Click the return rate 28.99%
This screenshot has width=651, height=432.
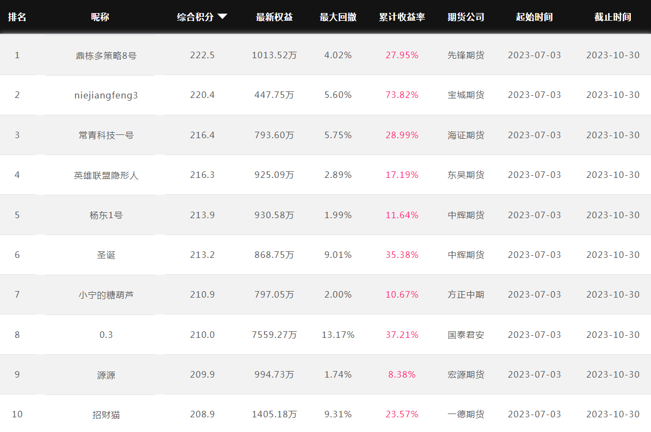coord(402,135)
